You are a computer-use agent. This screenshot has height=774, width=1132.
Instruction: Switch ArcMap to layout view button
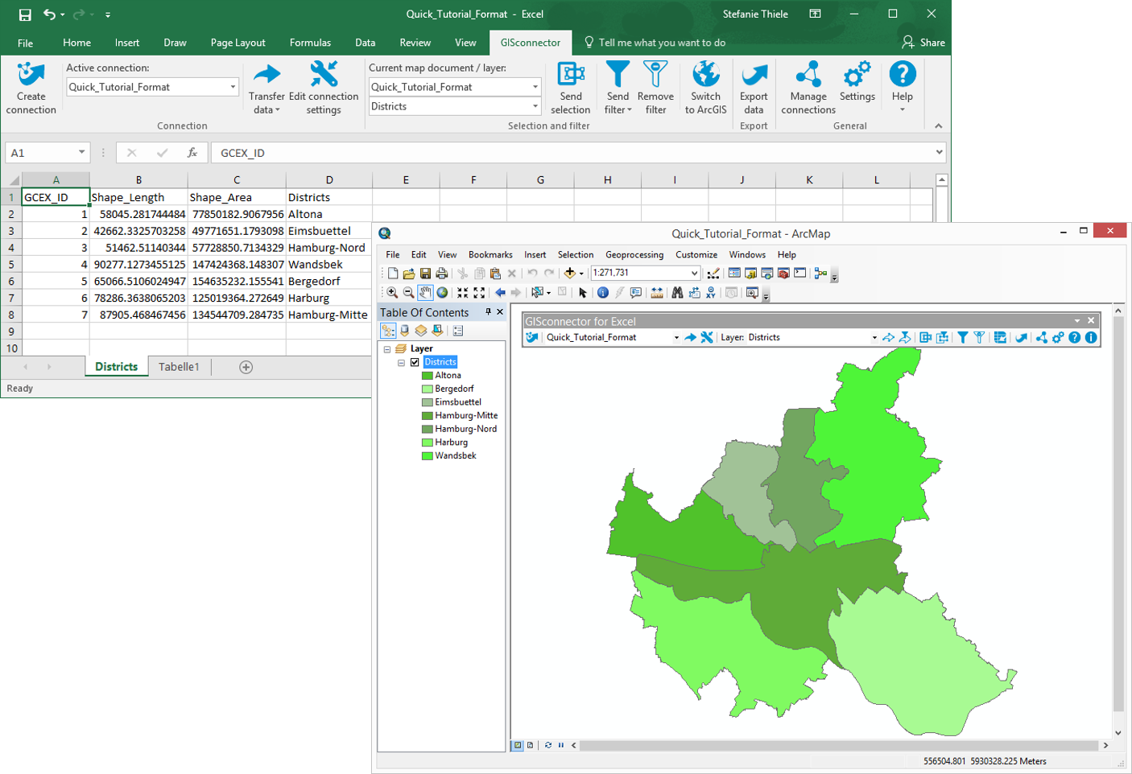tap(530, 745)
